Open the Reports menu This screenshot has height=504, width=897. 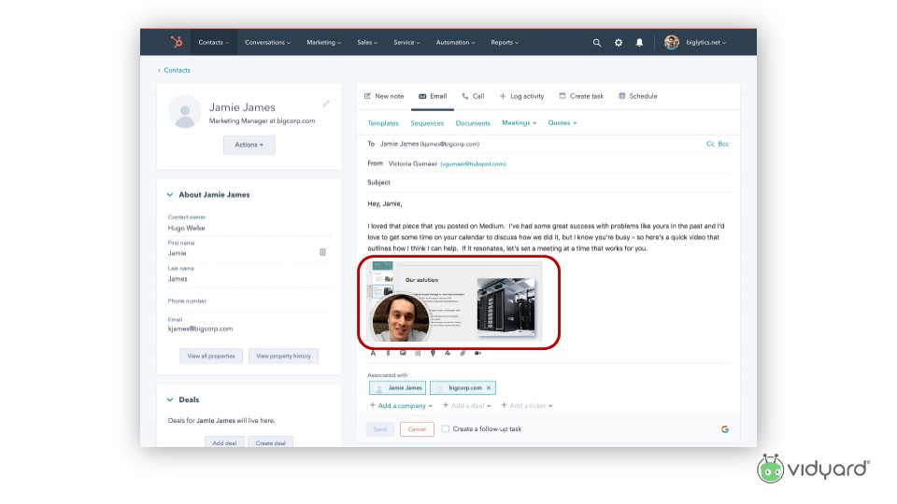click(x=504, y=42)
